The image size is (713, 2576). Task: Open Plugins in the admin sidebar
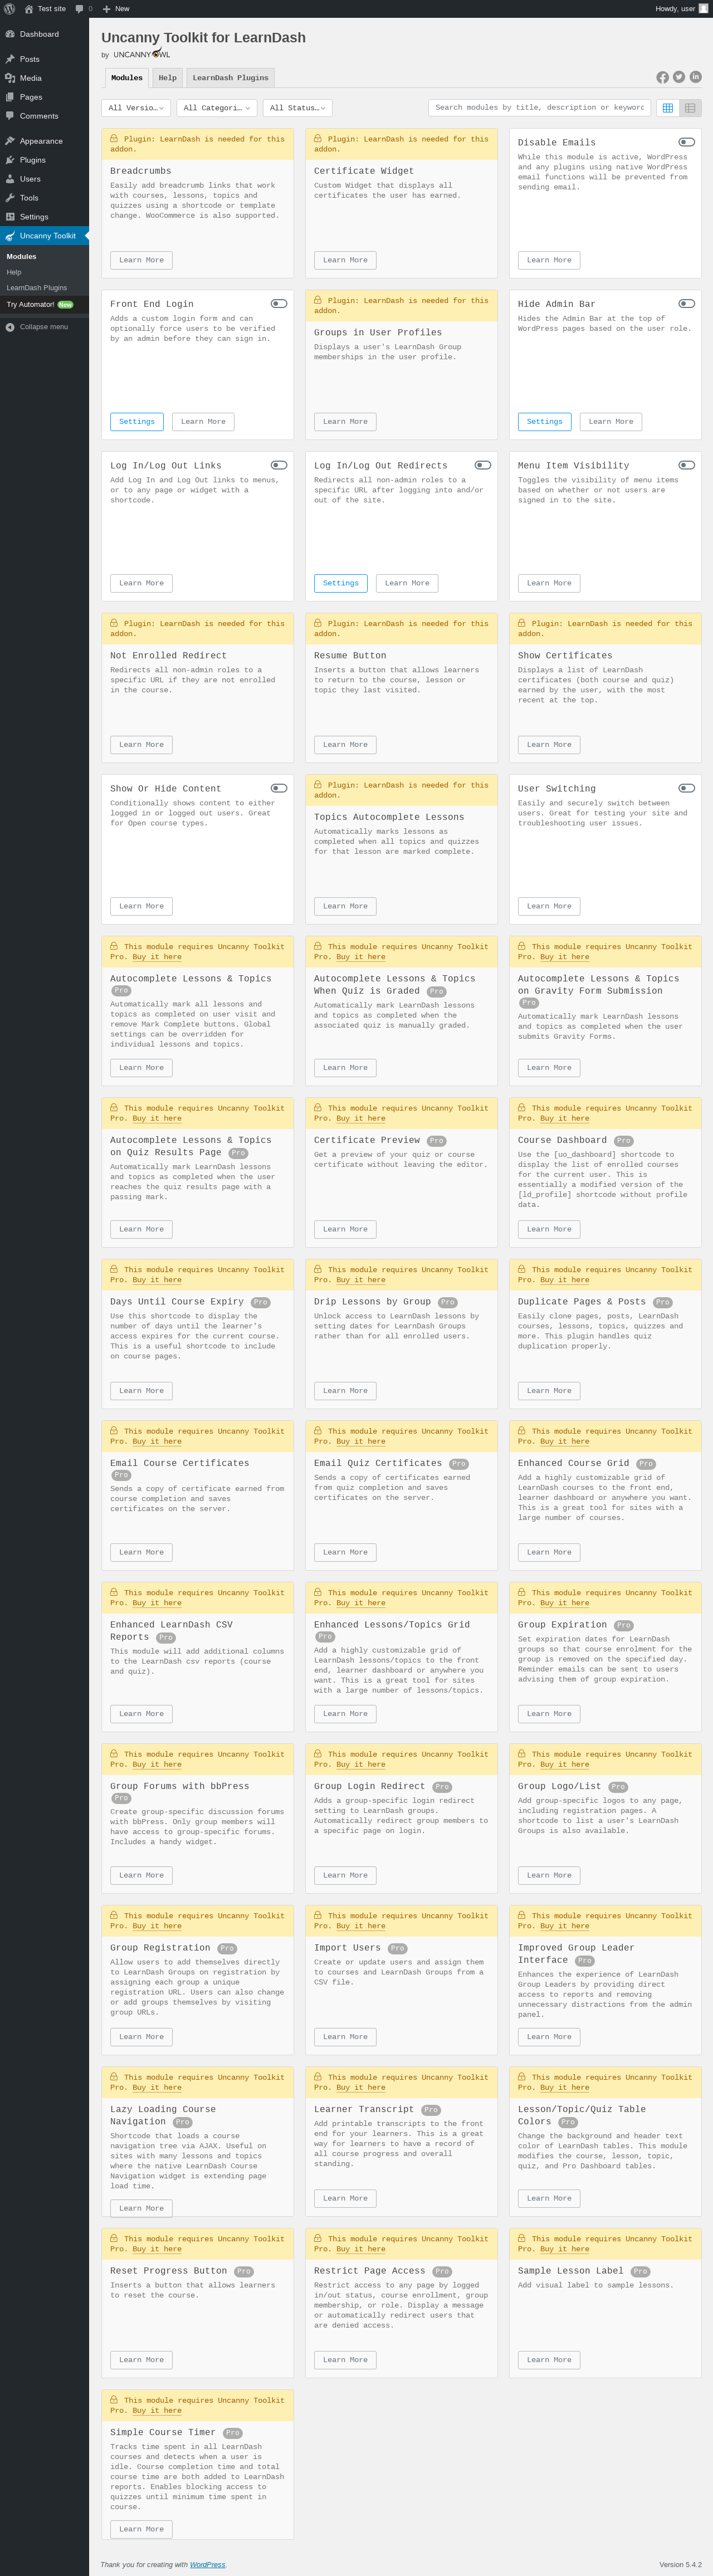[x=33, y=160]
